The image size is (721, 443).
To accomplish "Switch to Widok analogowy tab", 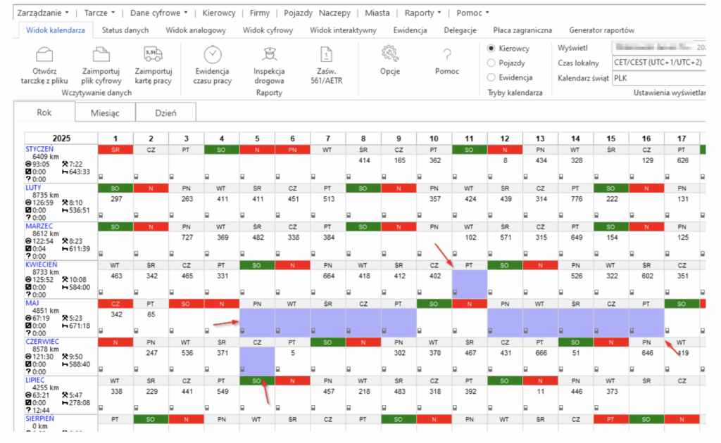I will coord(195,30).
